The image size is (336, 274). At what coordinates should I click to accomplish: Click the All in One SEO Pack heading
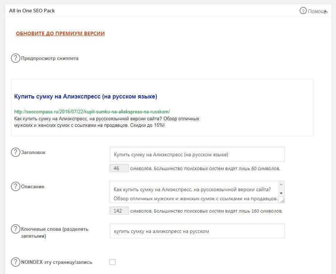pos(32,11)
